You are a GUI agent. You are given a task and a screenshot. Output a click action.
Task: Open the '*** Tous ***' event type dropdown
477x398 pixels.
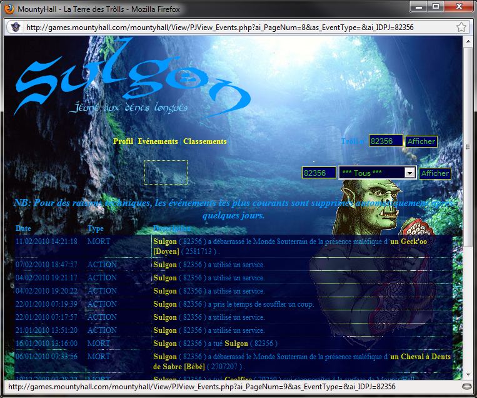coord(377,173)
